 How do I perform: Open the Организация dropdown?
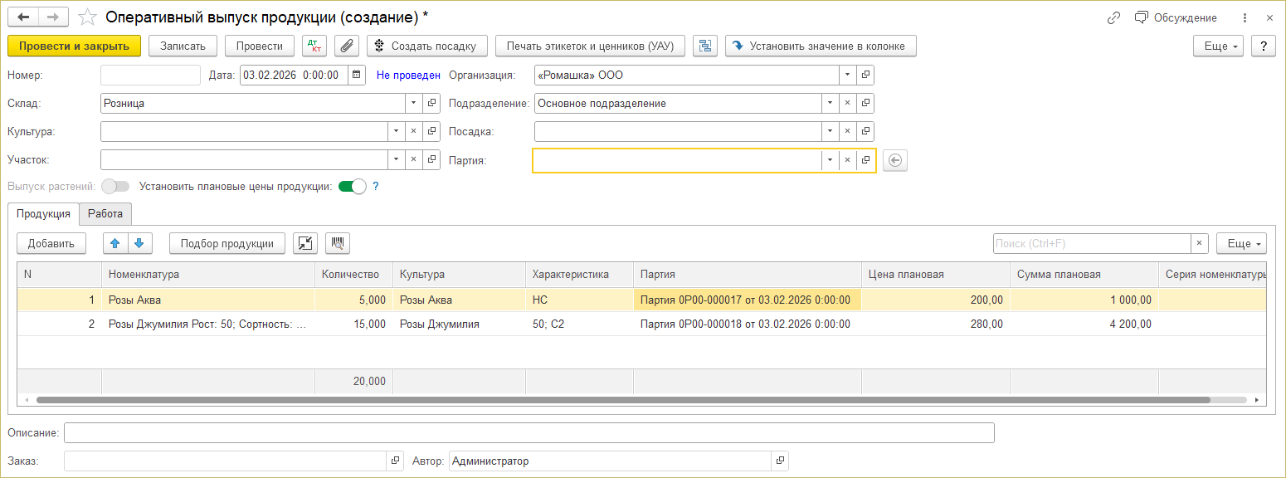tap(847, 76)
